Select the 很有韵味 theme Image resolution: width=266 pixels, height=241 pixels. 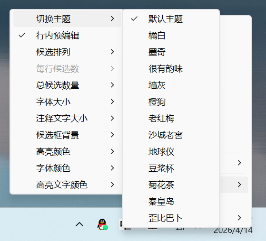click(x=171, y=68)
